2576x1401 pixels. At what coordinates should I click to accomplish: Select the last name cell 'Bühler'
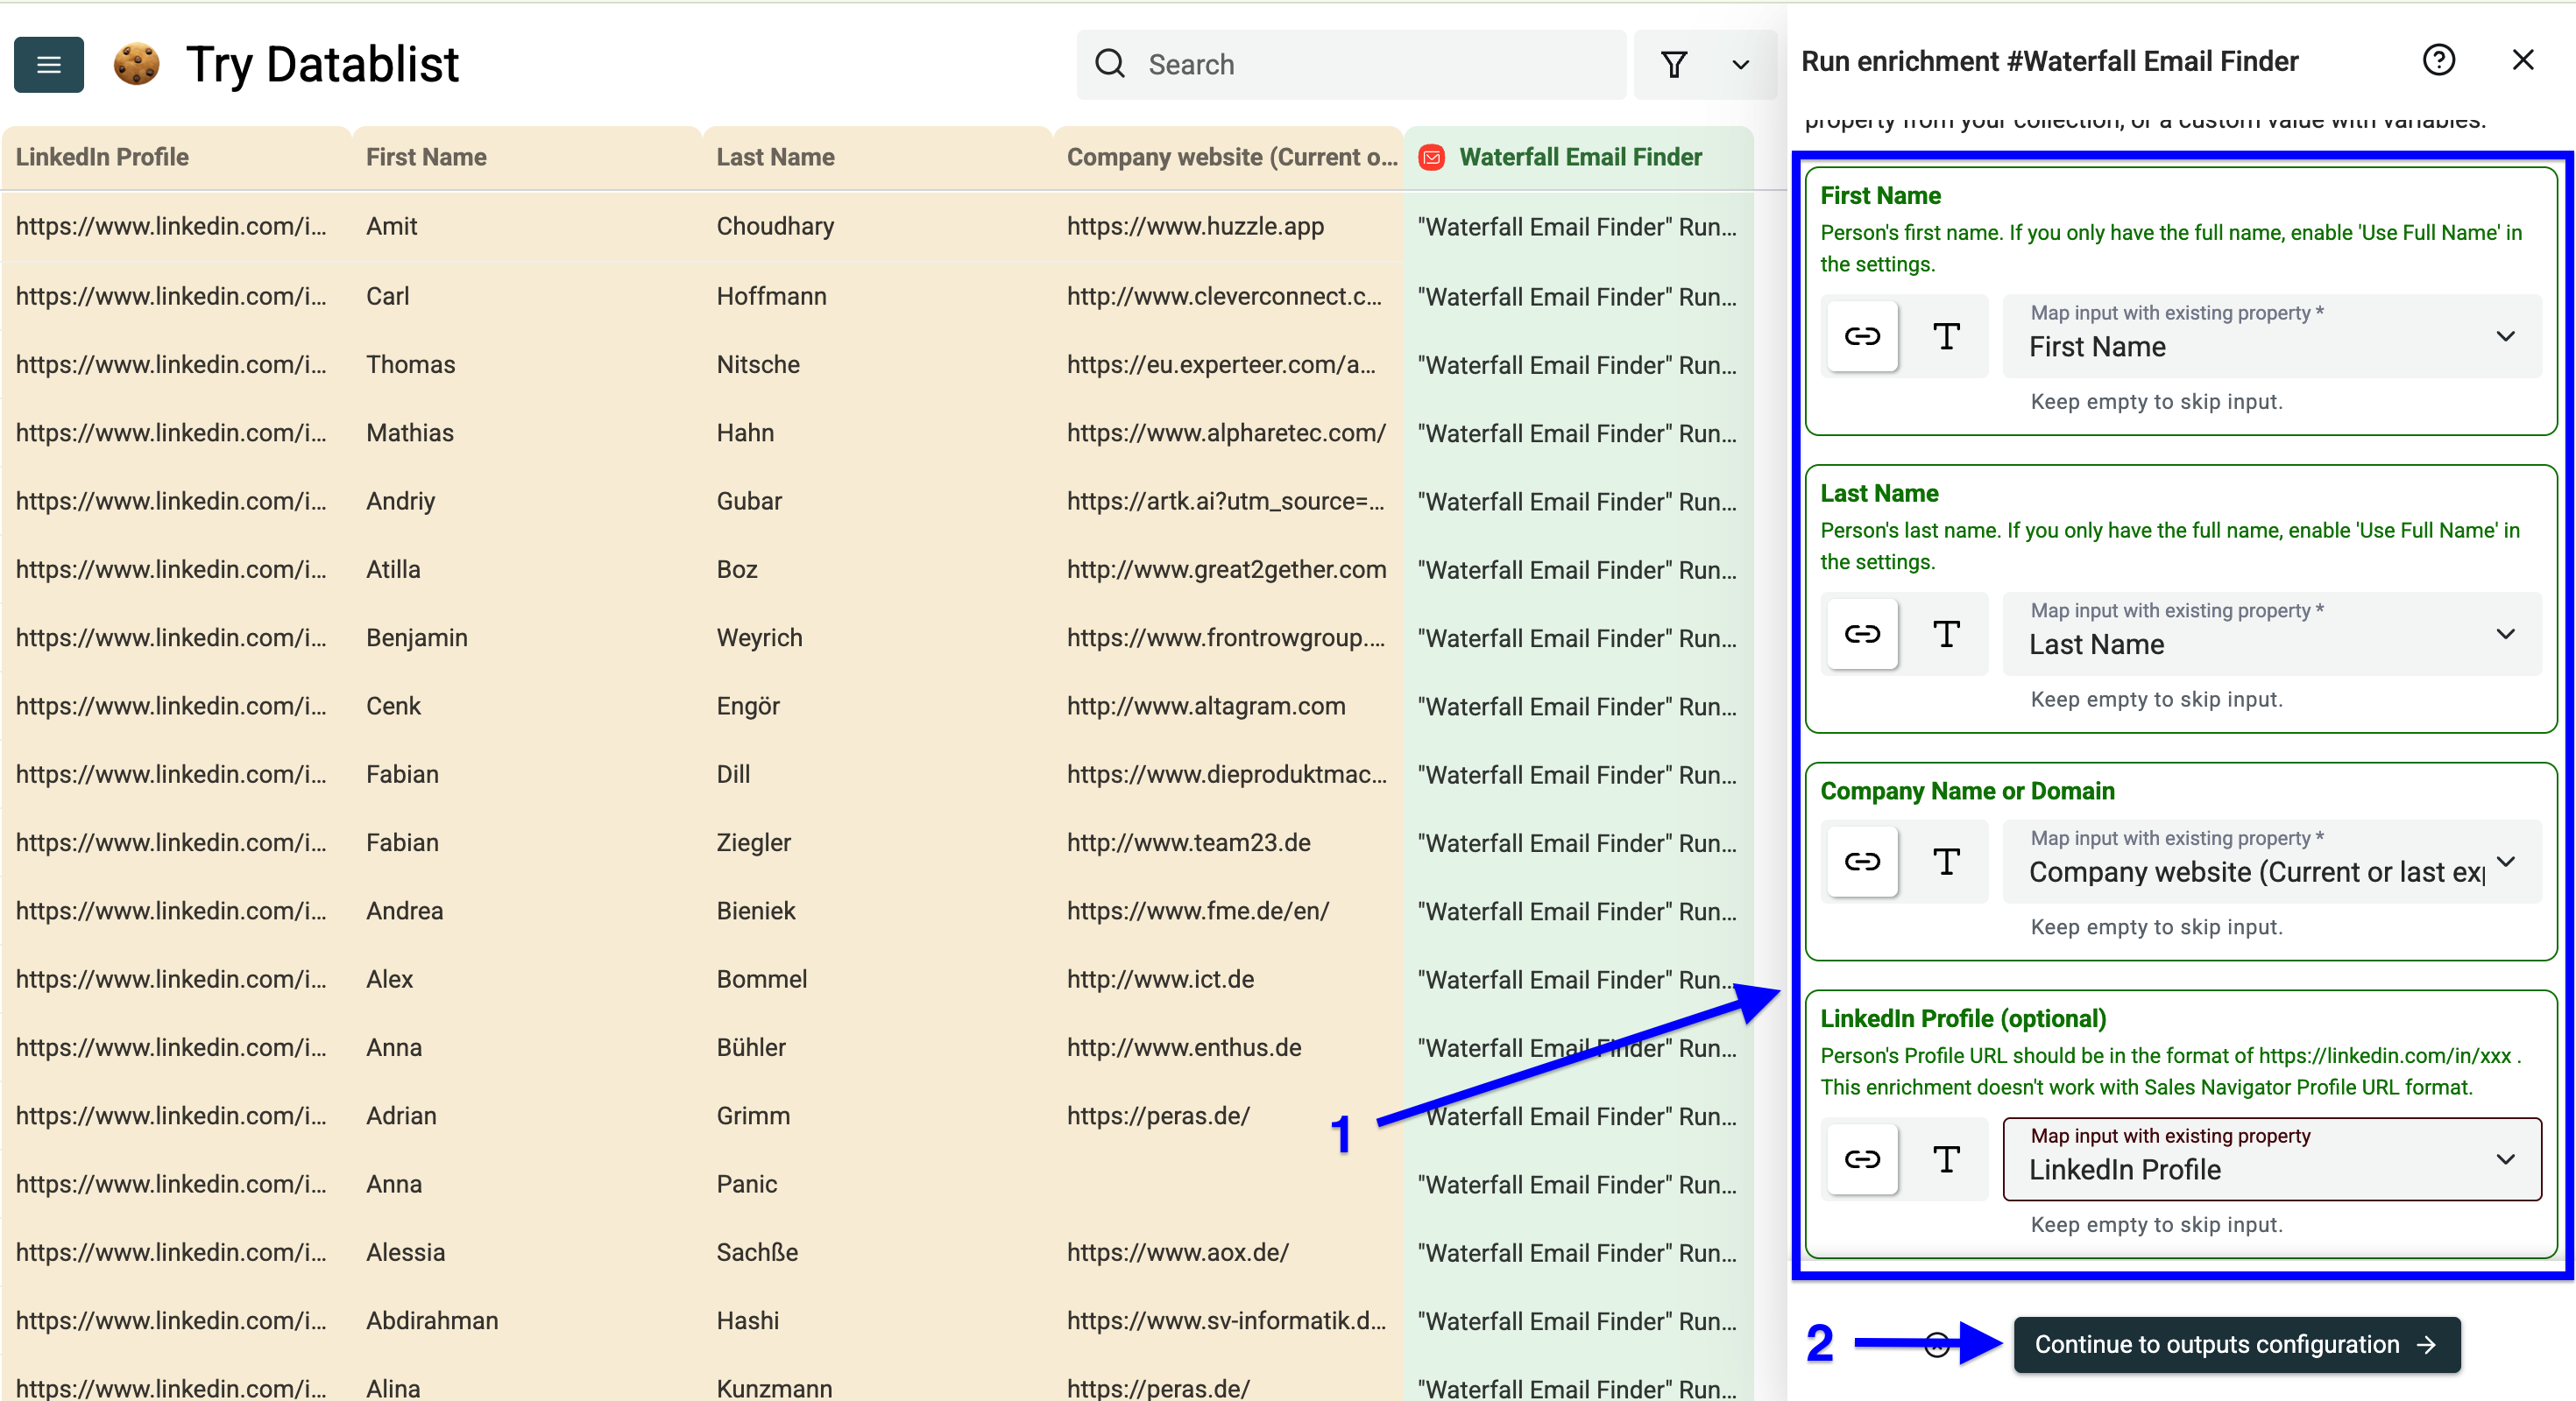[x=877, y=1047]
